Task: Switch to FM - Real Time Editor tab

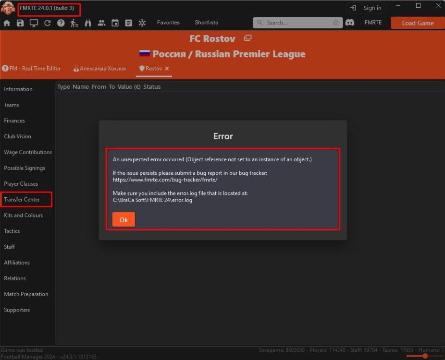Action: pos(31,68)
